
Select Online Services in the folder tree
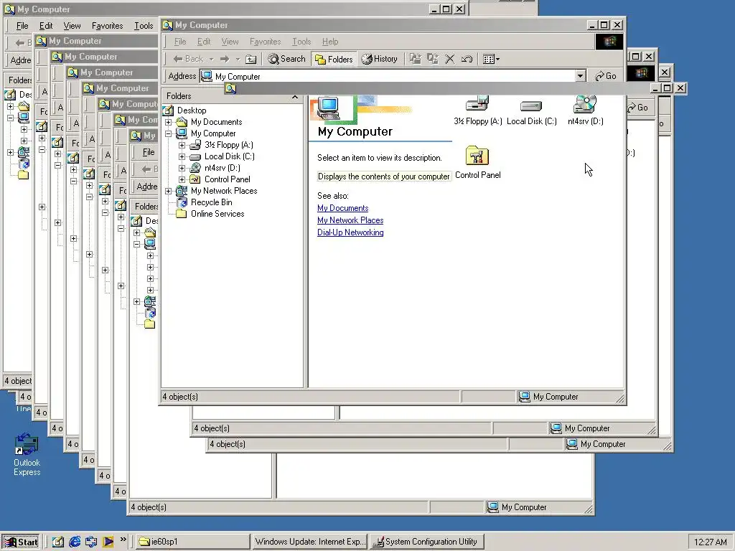217,214
